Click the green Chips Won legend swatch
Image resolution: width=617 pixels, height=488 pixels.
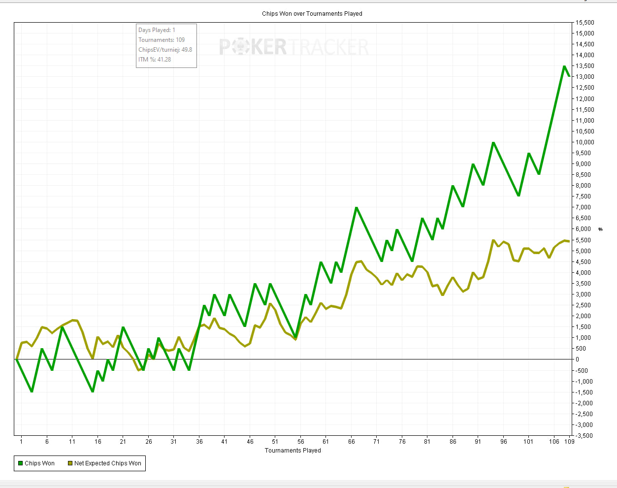pos(20,463)
